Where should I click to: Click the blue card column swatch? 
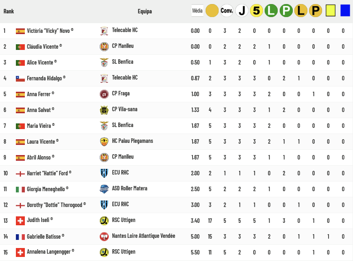tap(345, 11)
